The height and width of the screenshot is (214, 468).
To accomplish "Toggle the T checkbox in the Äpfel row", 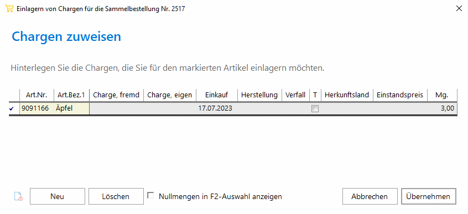I will 315,109.
